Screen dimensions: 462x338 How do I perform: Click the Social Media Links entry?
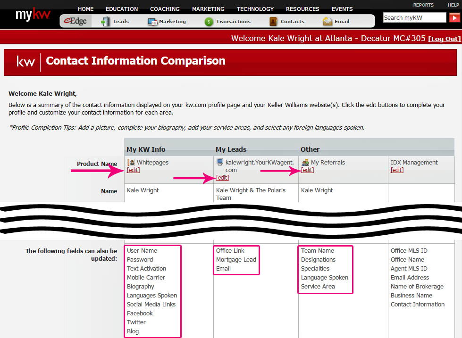click(151, 305)
